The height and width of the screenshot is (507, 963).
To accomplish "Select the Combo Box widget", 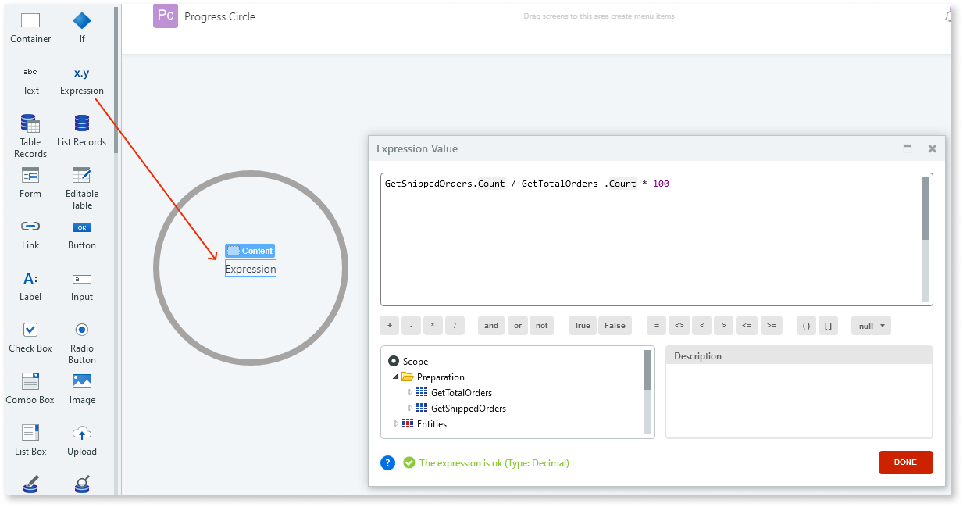I will 30,387.
